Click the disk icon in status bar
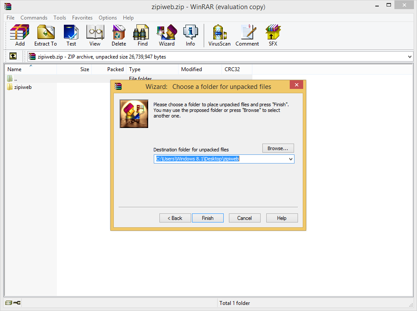417x311 pixels. (9, 302)
